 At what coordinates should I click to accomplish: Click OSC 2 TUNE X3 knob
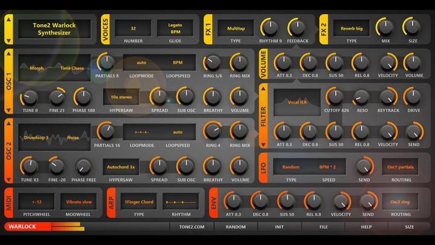point(30,166)
